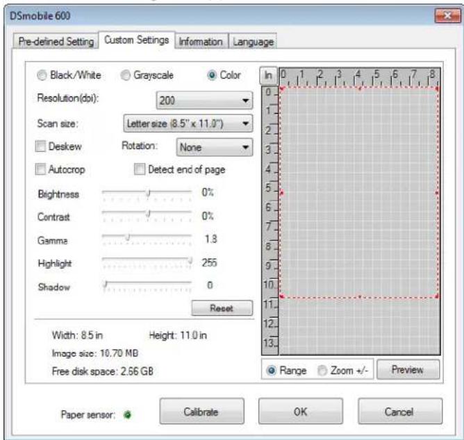Click the Free disk space 2.66 GB text
464x440 pixels.
pyautogui.click(x=102, y=371)
